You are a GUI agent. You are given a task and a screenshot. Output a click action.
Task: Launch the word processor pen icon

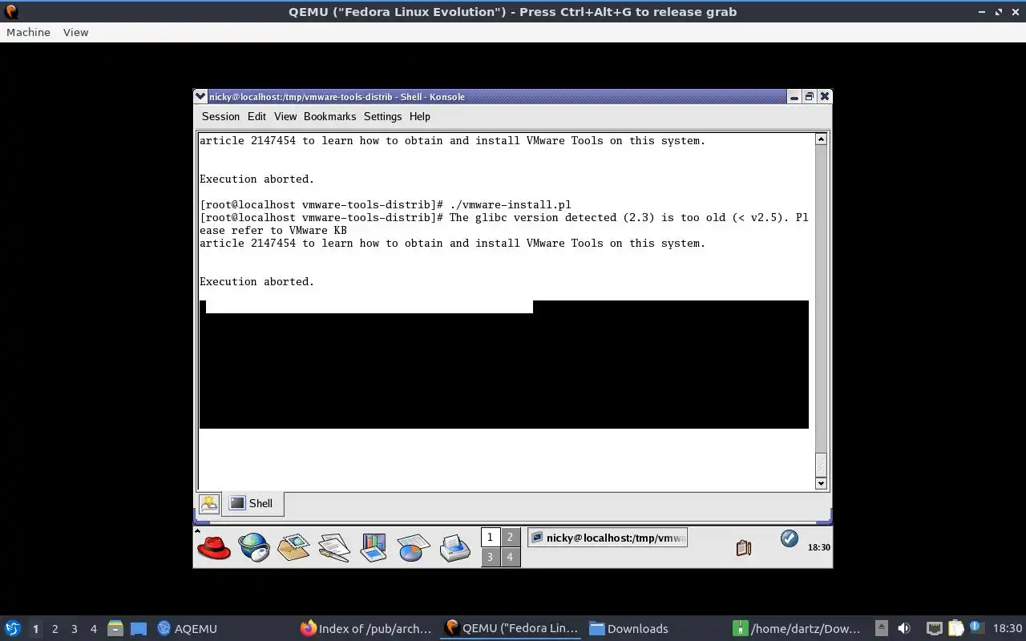pyautogui.click(x=333, y=548)
